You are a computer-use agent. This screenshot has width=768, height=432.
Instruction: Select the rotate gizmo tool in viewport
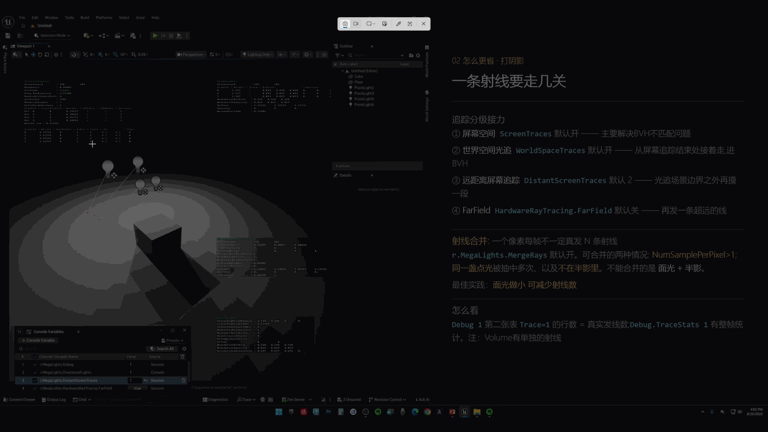(x=40, y=55)
